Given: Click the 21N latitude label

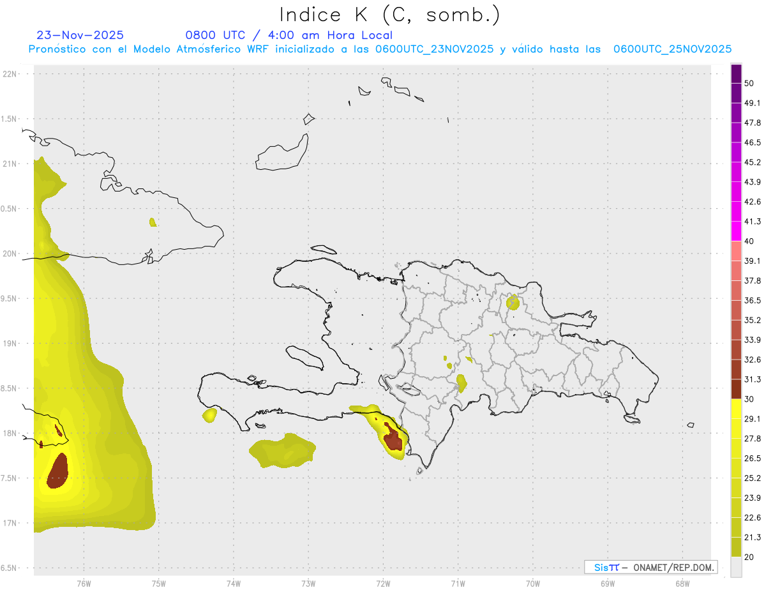Looking at the screenshot, I should pos(11,163).
